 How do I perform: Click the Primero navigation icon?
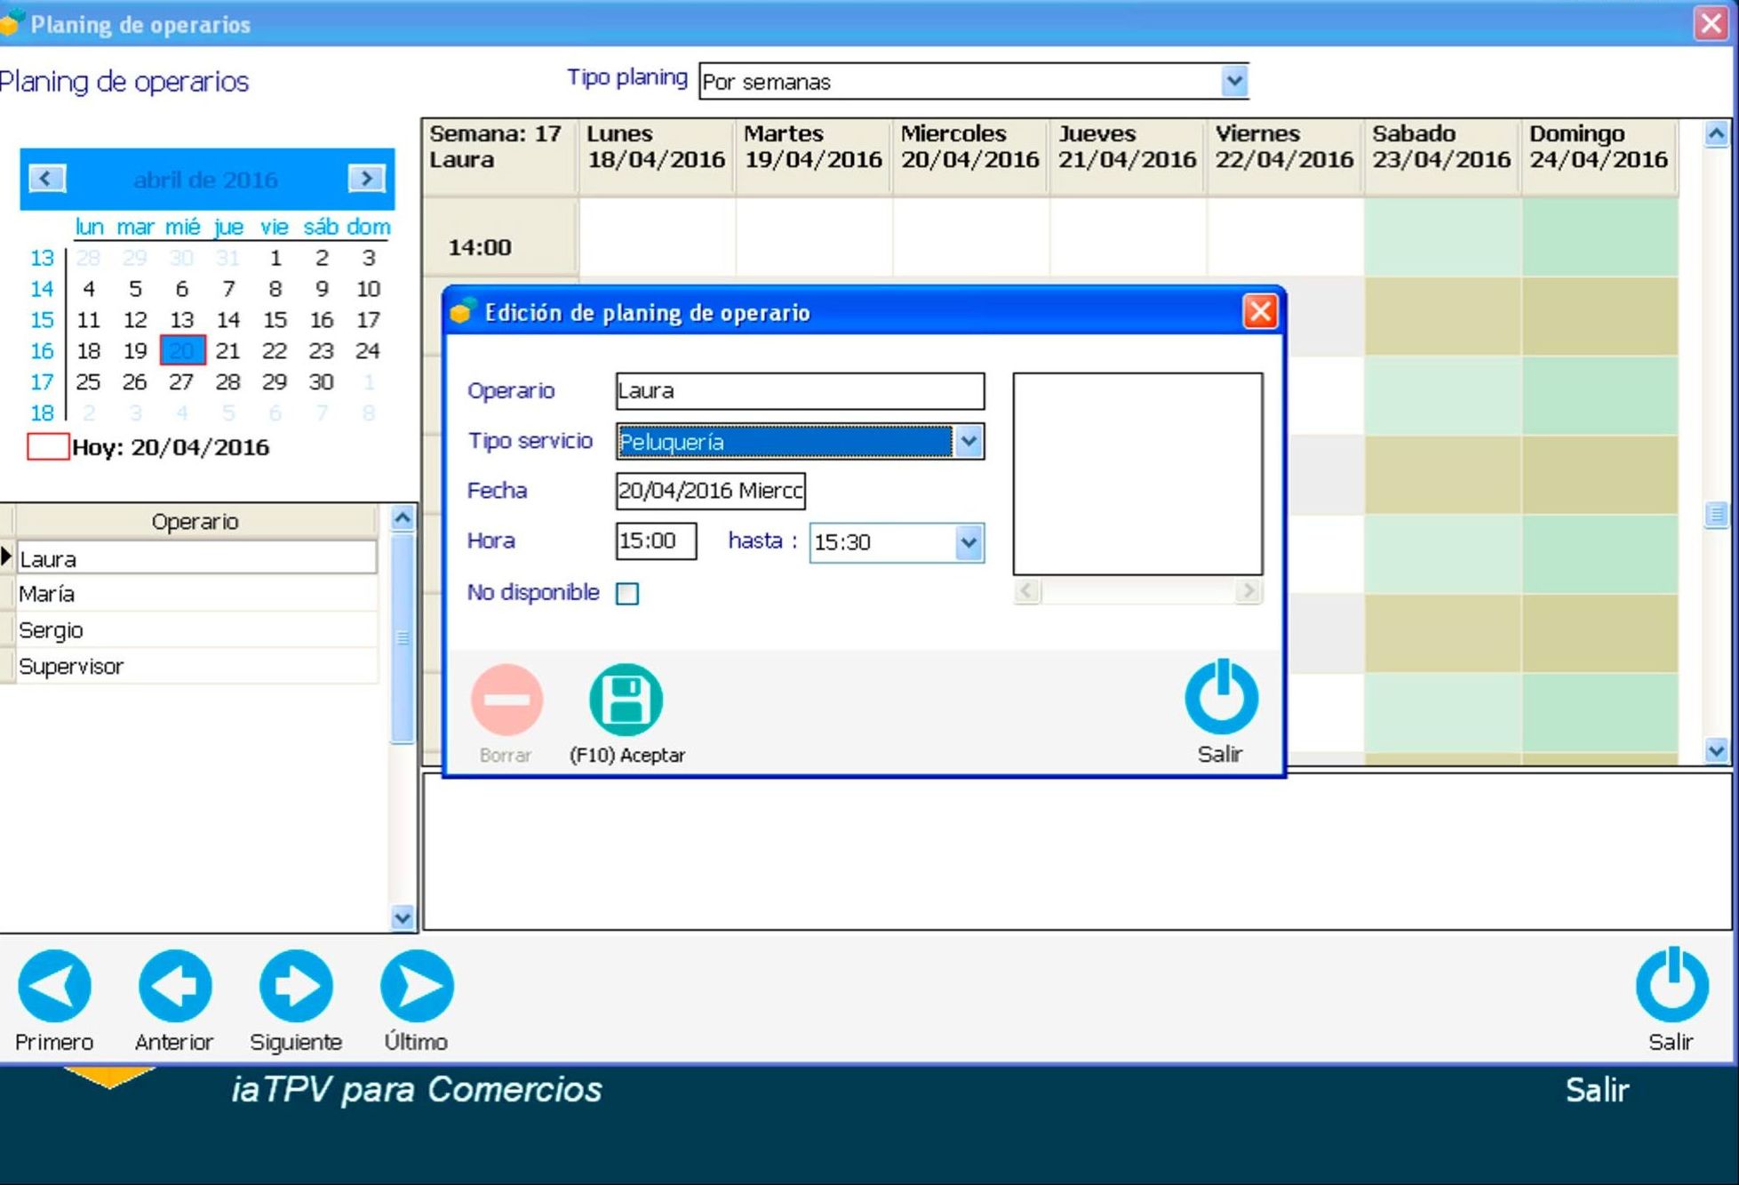[x=54, y=986]
